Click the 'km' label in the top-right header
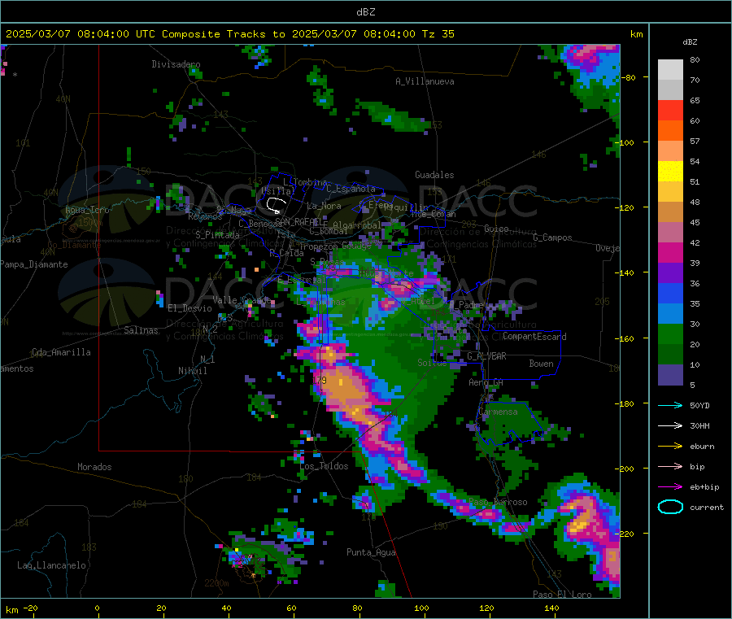The height and width of the screenshot is (619, 732). pos(636,34)
